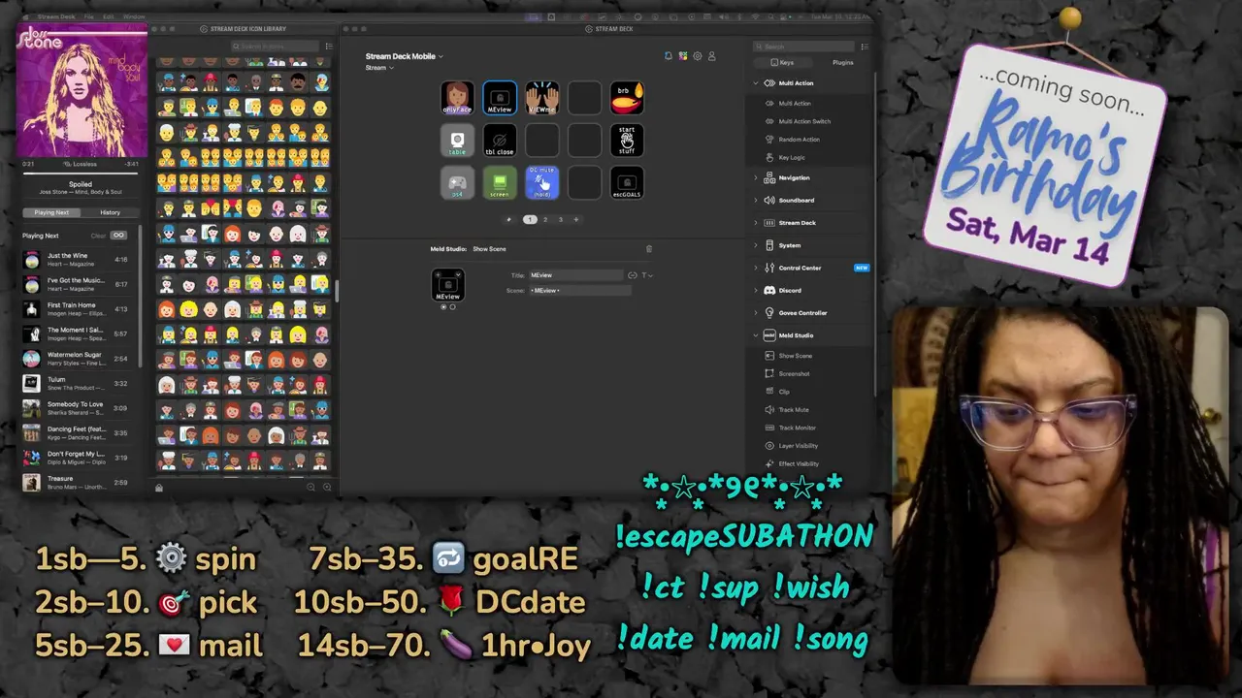Click the MEview key image preview
The height and width of the screenshot is (698, 1242).
coord(448,285)
